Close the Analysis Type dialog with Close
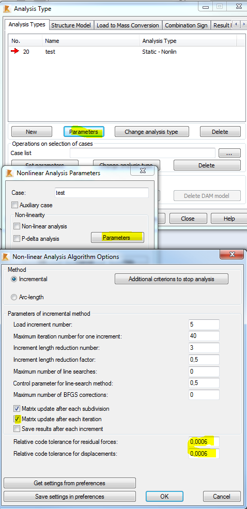 pyautogui.click(x=188, y=219)
